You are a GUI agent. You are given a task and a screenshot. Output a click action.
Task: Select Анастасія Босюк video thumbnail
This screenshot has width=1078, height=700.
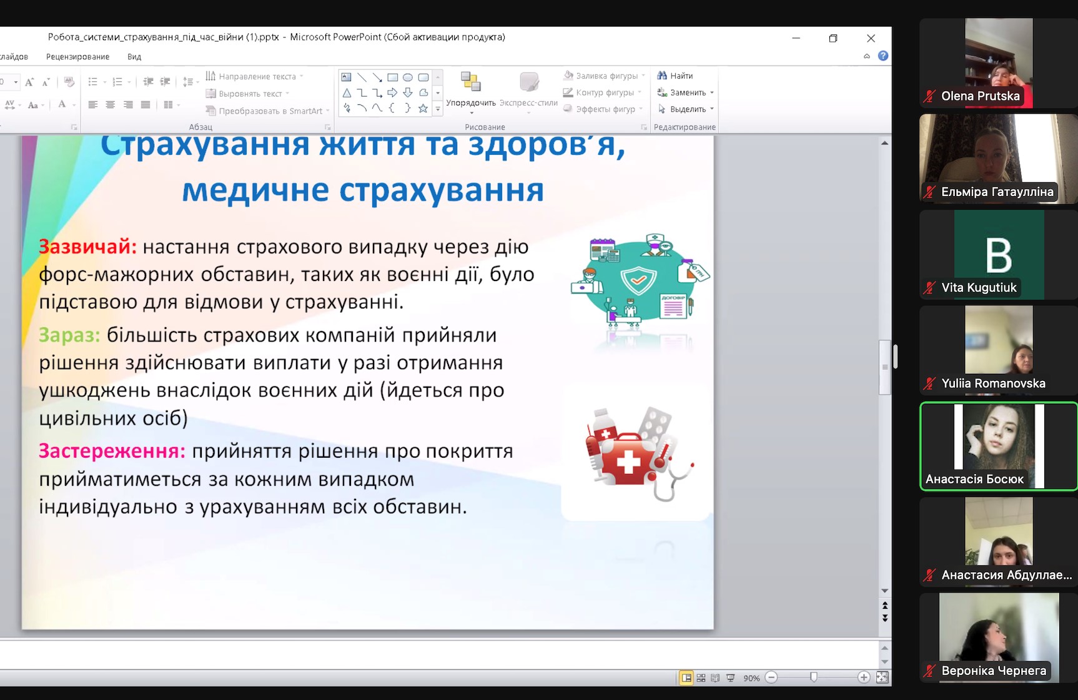(x=998, y=446)
